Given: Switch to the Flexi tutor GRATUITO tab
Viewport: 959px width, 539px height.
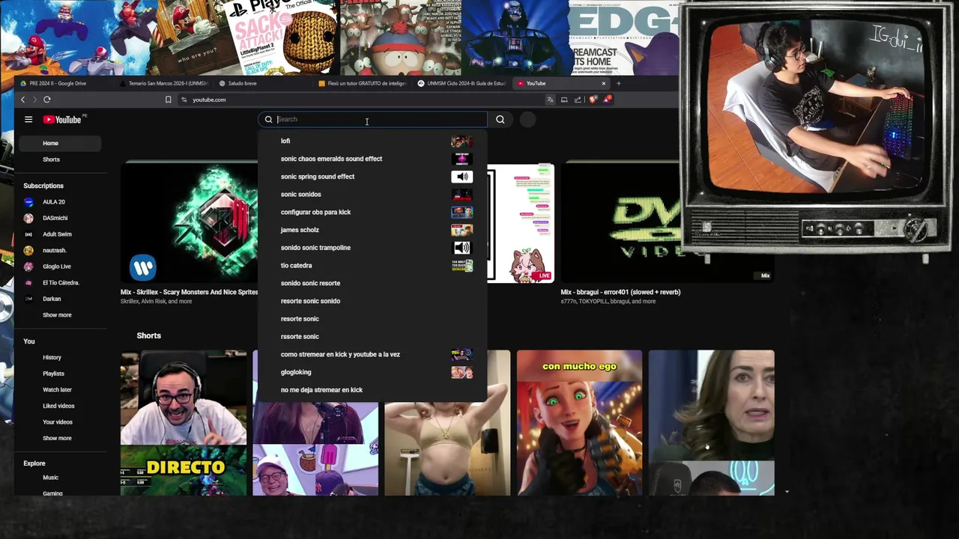Looking at the screenshot, I should (363, 83).
